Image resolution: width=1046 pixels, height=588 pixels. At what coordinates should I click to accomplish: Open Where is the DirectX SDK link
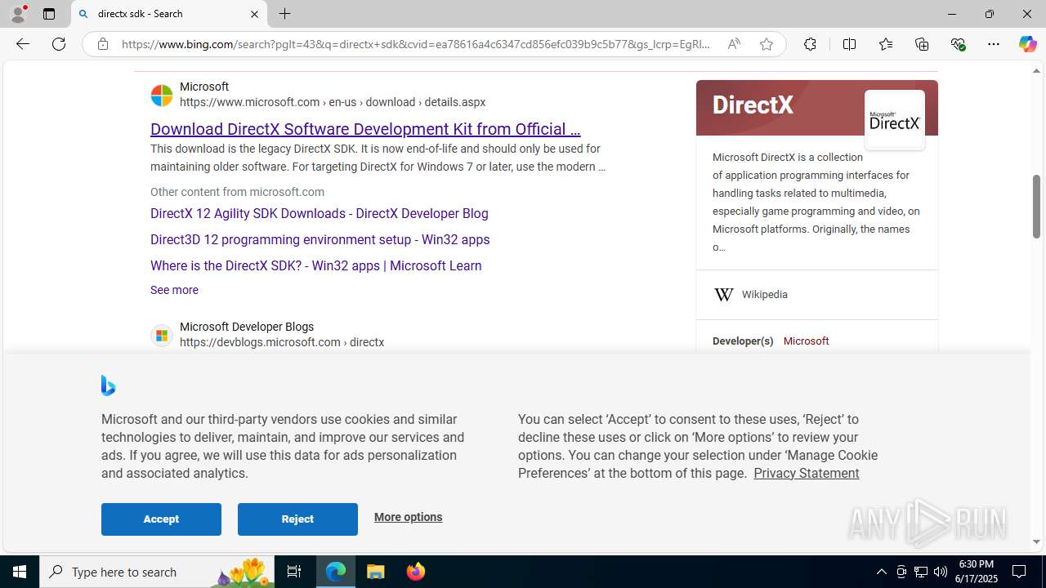(315, 265)
